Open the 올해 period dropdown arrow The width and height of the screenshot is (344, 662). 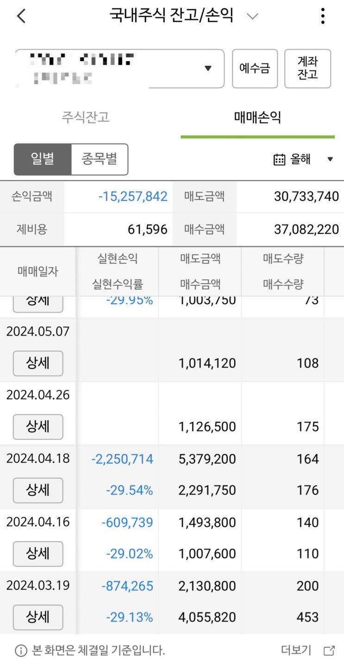tap(330, 160)
